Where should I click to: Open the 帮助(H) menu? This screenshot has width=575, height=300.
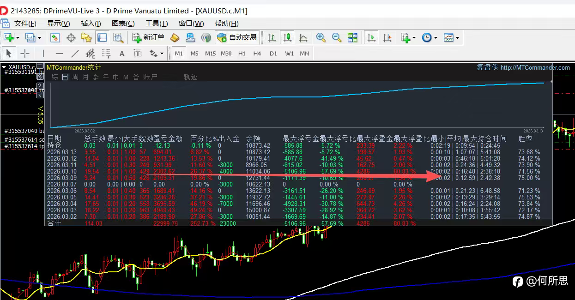click(x=227, y=24)
